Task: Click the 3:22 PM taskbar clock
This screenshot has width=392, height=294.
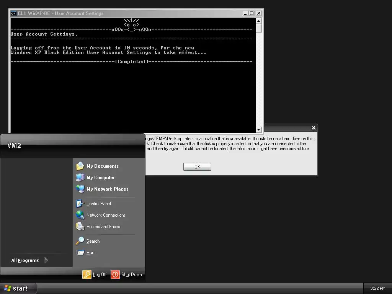Action: (x=378, y=288)
